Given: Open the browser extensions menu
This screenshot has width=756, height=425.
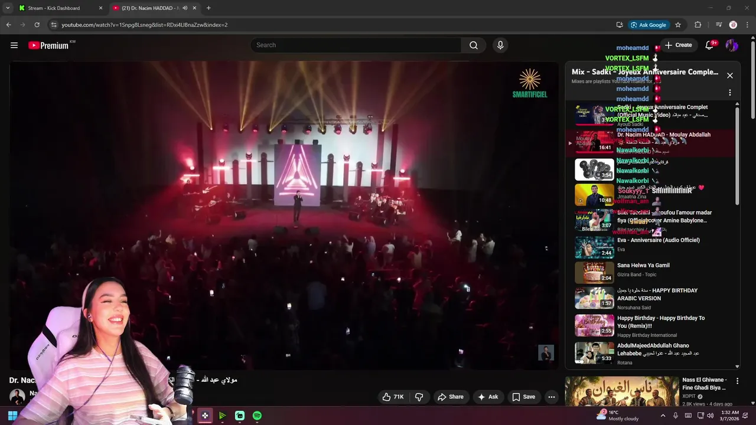Looking at the screenshot, I should coord(698,25).
